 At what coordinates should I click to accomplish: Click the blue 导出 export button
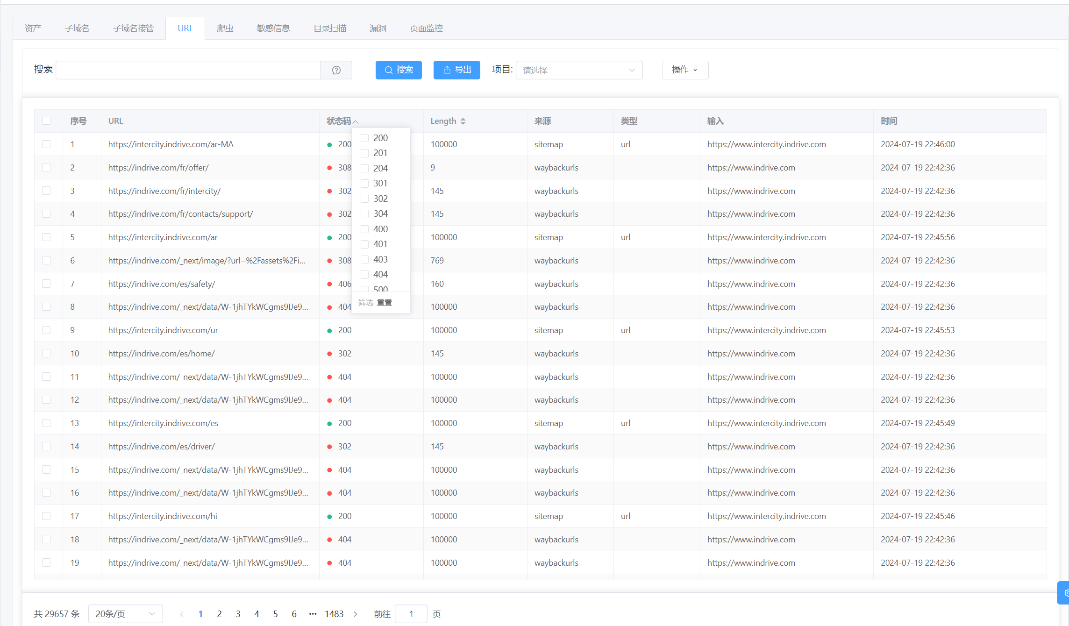456,70
